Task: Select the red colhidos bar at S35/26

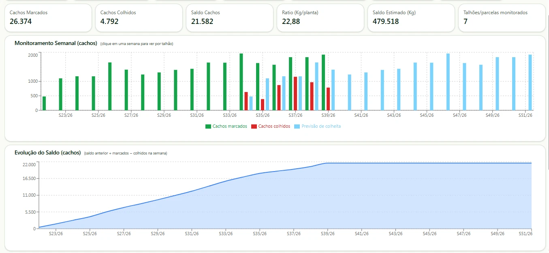Action: pos(263,105)
